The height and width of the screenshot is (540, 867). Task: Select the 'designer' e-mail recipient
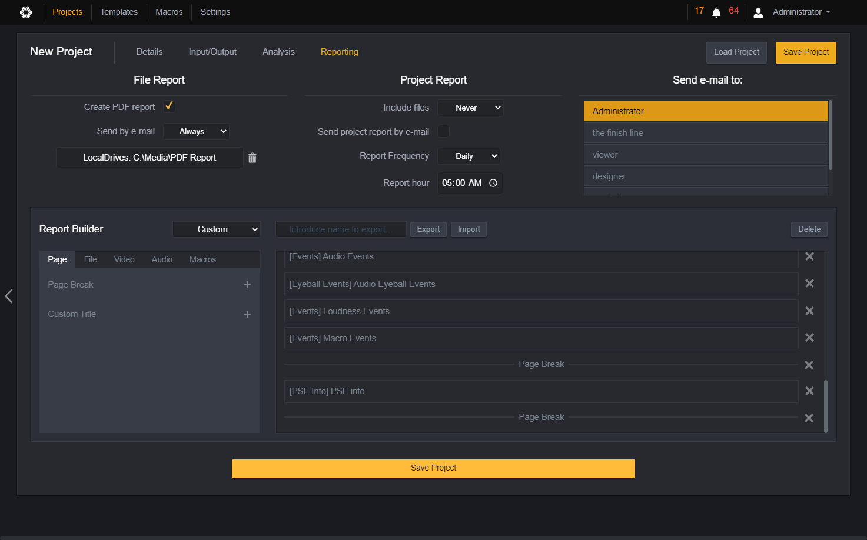pos(706,176)
